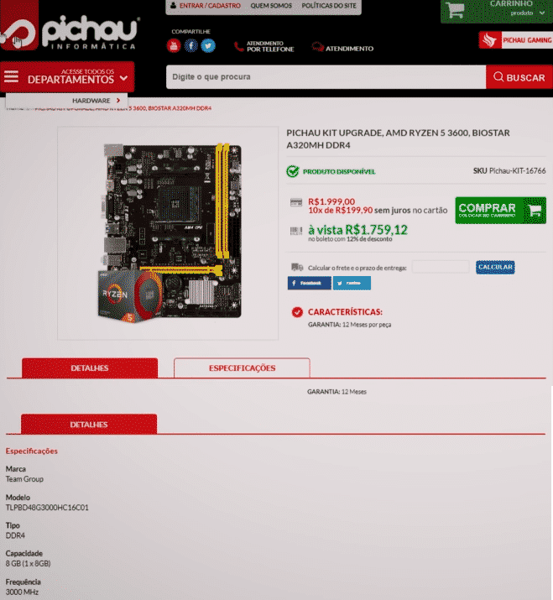The image size is (553, 600).
Task: Expand the Departamentos dropdown chevron
Action: (x=123, y=78)
